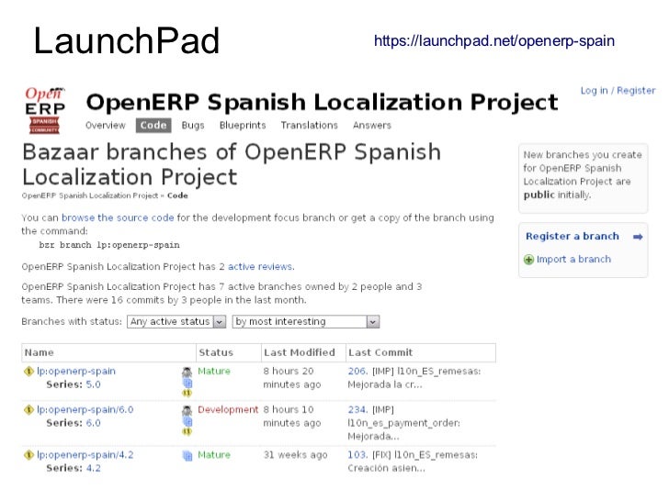Click the Register a branch link

coord(573,237)
